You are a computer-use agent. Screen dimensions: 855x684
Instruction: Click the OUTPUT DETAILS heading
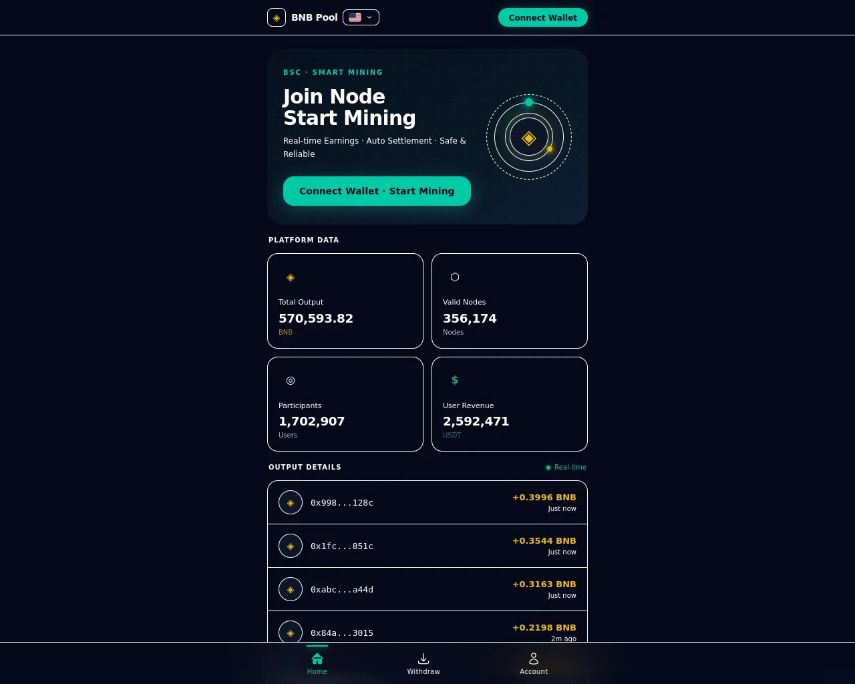[305, 467]
